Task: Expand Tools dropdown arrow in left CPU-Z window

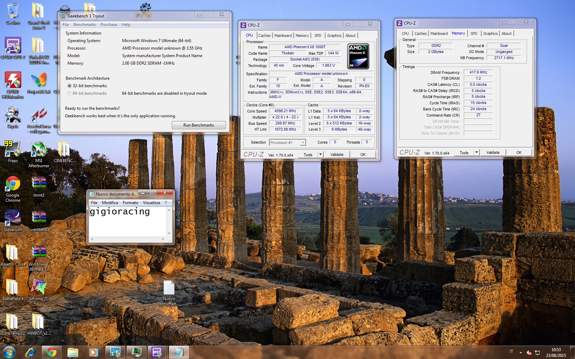Action: tap(320, 155)
